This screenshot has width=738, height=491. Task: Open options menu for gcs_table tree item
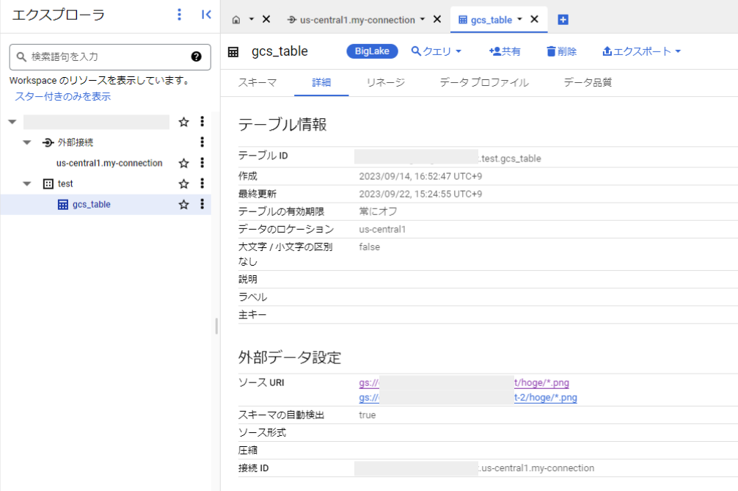click(x=202, y=204)
